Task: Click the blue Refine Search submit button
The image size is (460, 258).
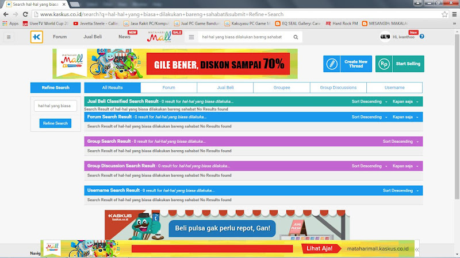Action: tap(55, 123)
